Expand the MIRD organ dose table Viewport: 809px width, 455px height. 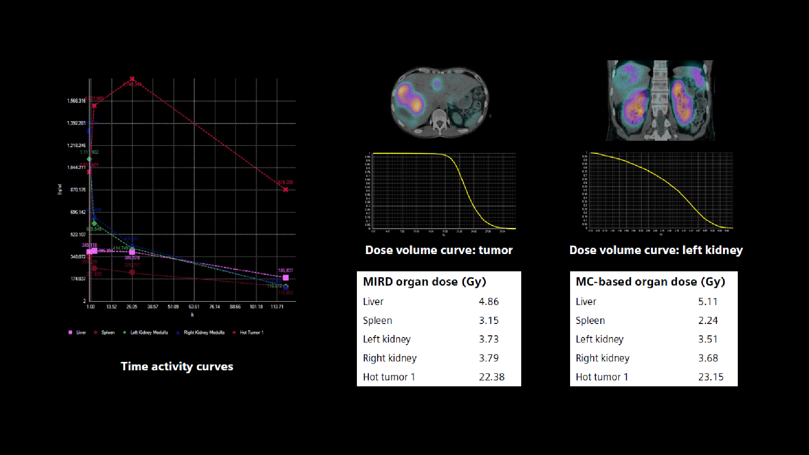click(x=438, y=329)
